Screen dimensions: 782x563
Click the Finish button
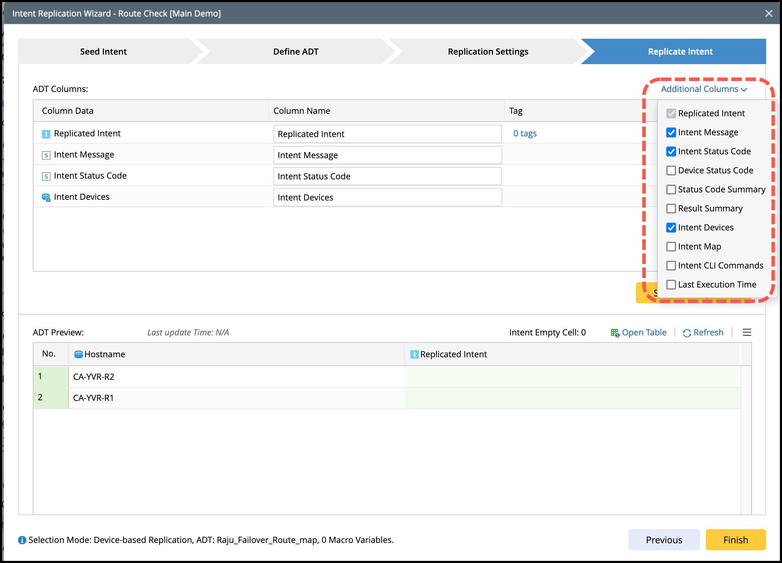click(735, 540)
